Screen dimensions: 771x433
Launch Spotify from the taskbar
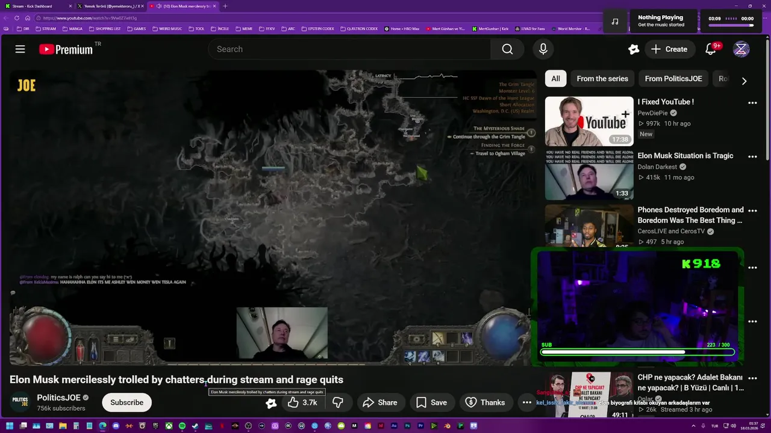[182, 426]
